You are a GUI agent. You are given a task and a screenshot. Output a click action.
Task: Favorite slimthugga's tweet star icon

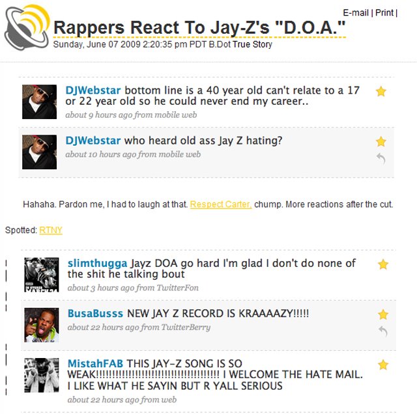[x=383, y=264]
